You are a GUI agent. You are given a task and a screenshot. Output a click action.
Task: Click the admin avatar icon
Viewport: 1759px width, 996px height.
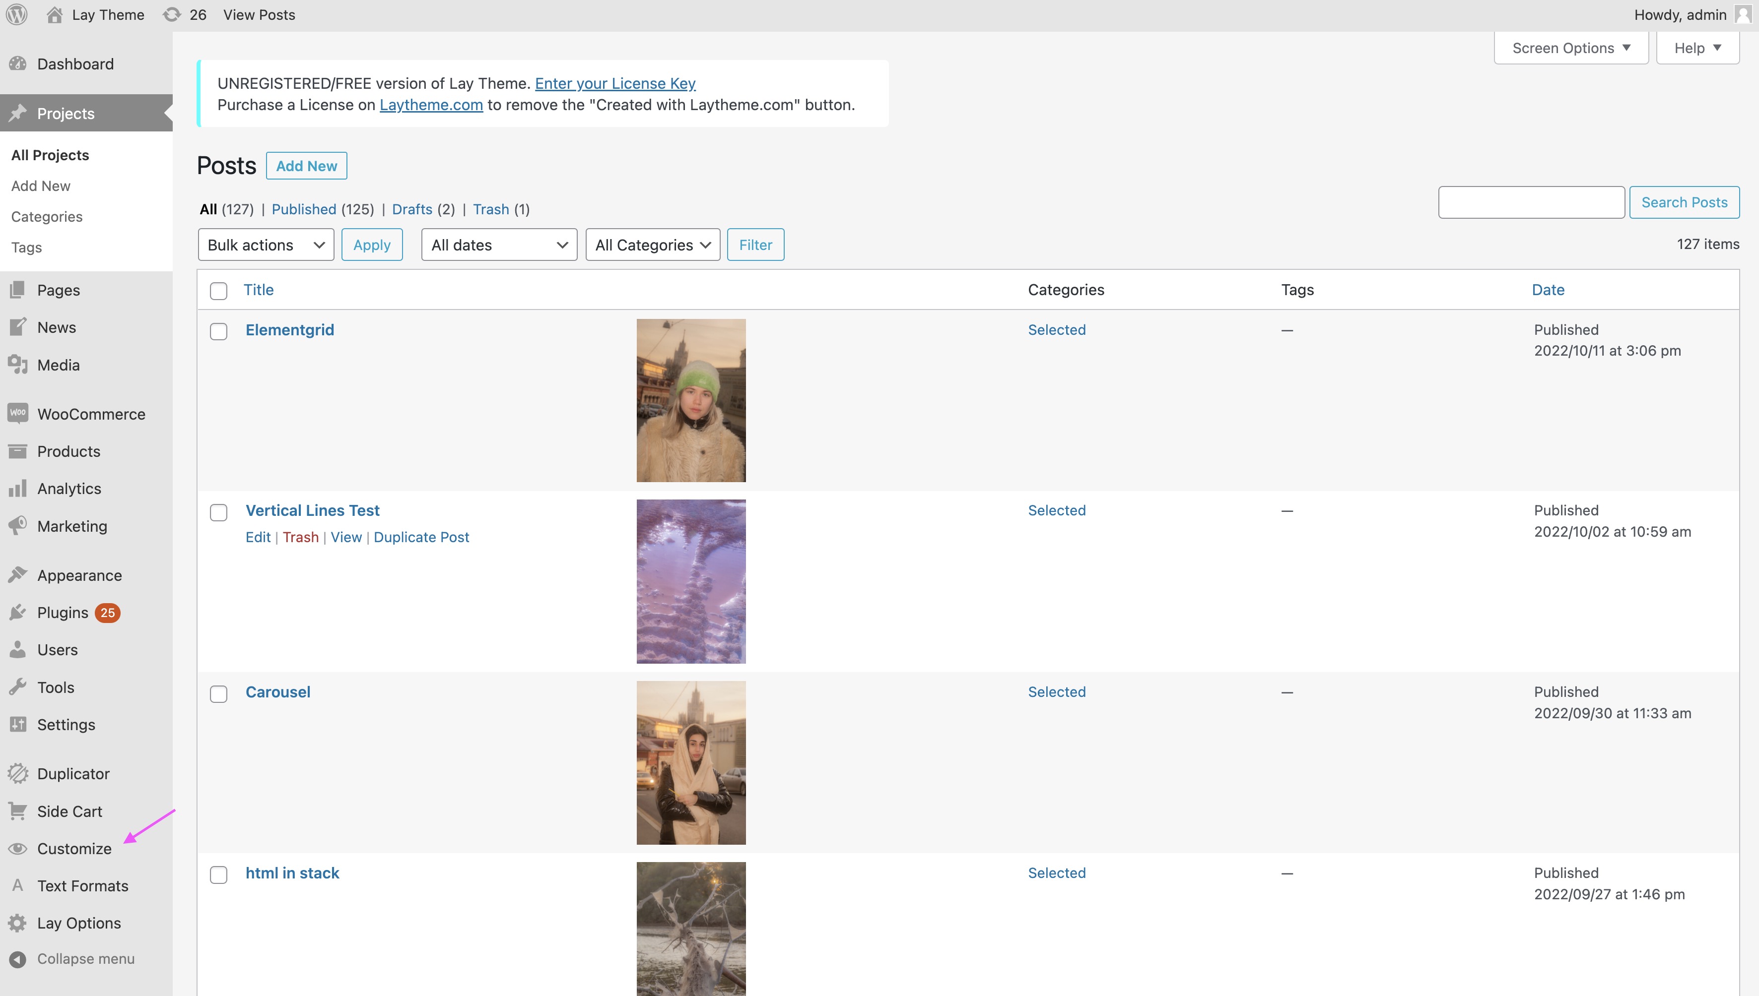(x=1743, y=14)
